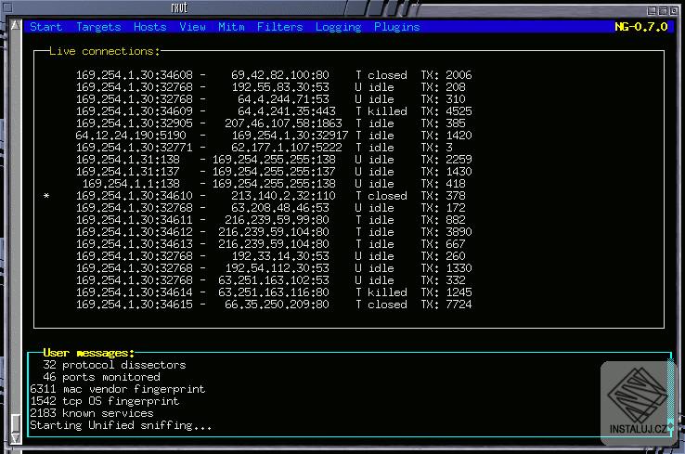Select connection to 216.239.59.99:80

pos(271,220)
